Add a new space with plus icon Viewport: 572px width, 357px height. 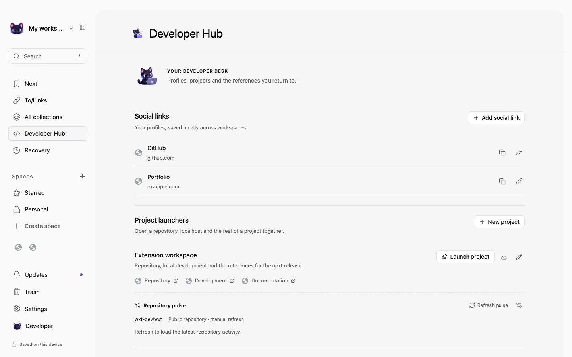click(x=82, y=177)
